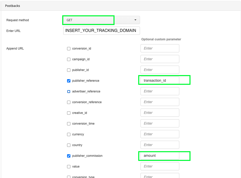Image resolution: width=241 pixels, height=178 pixels.
Task: Click the amount custom parameter field
Action: tap(160, 156)
